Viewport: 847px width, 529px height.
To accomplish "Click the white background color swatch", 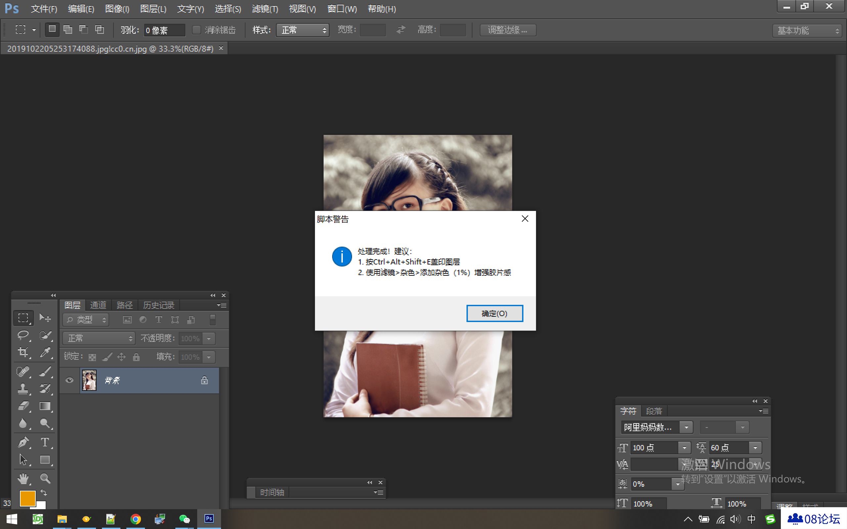I will pyautogui.click(x=41, y=505).
